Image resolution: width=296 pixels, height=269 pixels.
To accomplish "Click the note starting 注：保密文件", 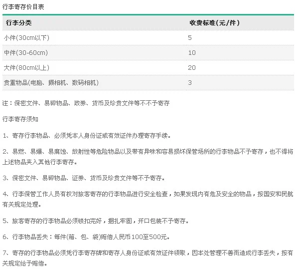I will click(x=86, y=103).
